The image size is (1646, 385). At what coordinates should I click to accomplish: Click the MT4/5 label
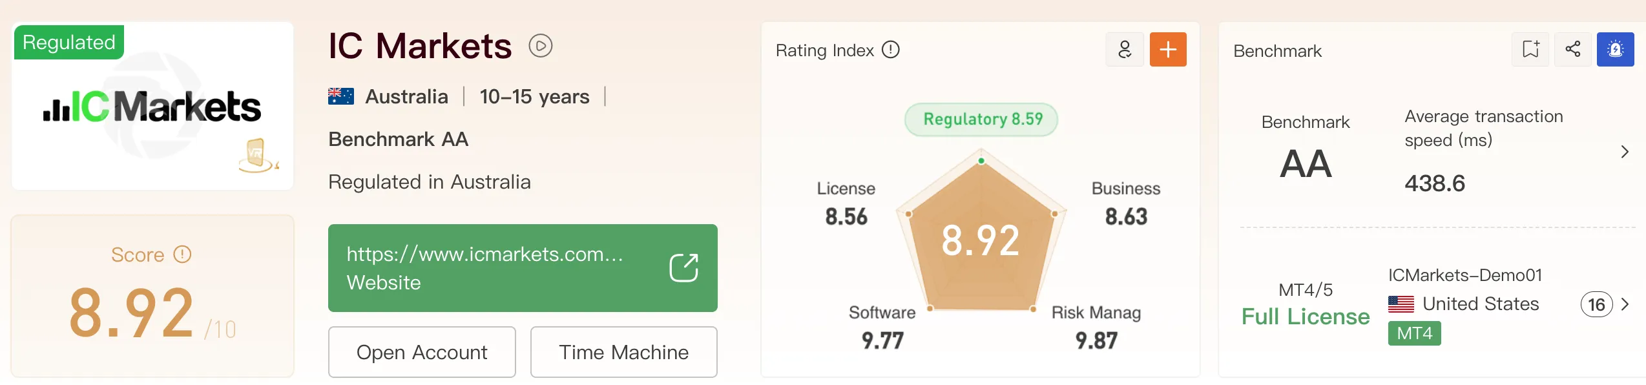tap(1306, 290)
